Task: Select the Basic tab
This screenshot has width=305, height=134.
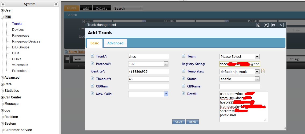Action: pyautogui.click(x=94, y=43)
